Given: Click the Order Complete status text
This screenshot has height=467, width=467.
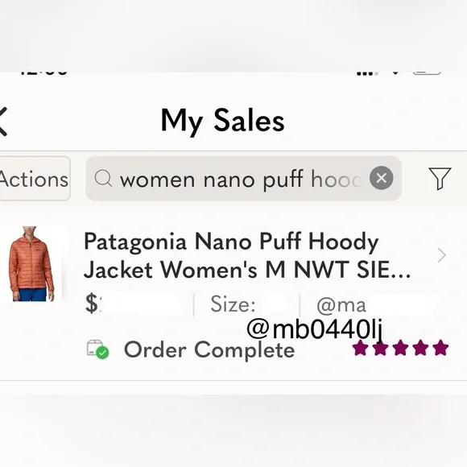Looking at the screenshot, I should pyautogui.click(x=209, y=349).
